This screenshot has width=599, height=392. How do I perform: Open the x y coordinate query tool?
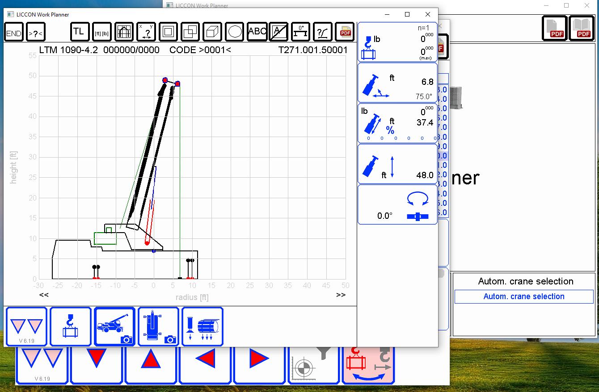pos(146,32)
